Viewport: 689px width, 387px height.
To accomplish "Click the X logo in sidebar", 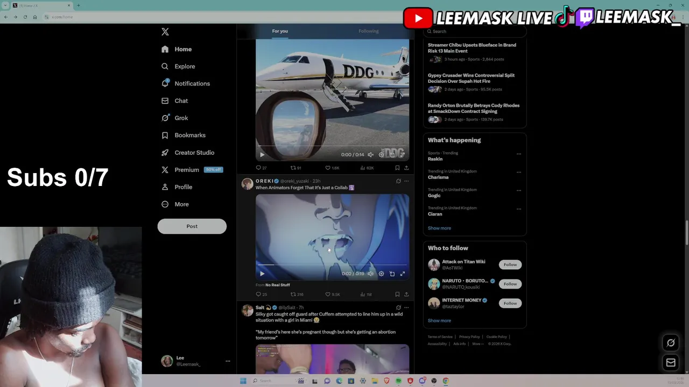I will click(165, 32).
